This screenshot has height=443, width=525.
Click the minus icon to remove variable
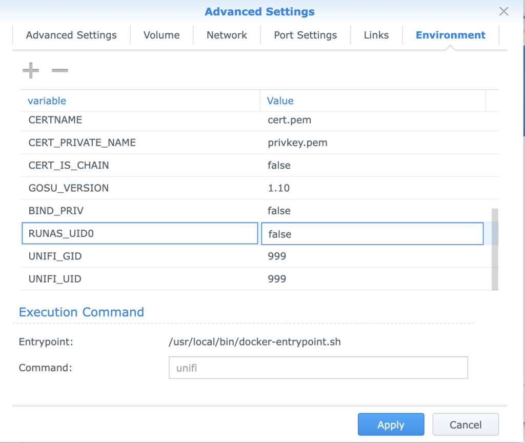point(60,70)
